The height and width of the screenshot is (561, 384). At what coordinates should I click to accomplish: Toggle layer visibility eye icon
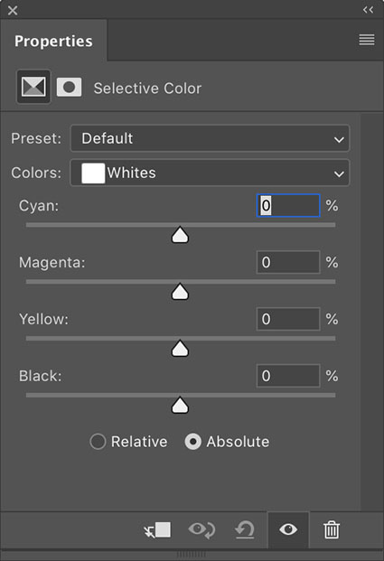pyautogui.click(x=288, y=529)
